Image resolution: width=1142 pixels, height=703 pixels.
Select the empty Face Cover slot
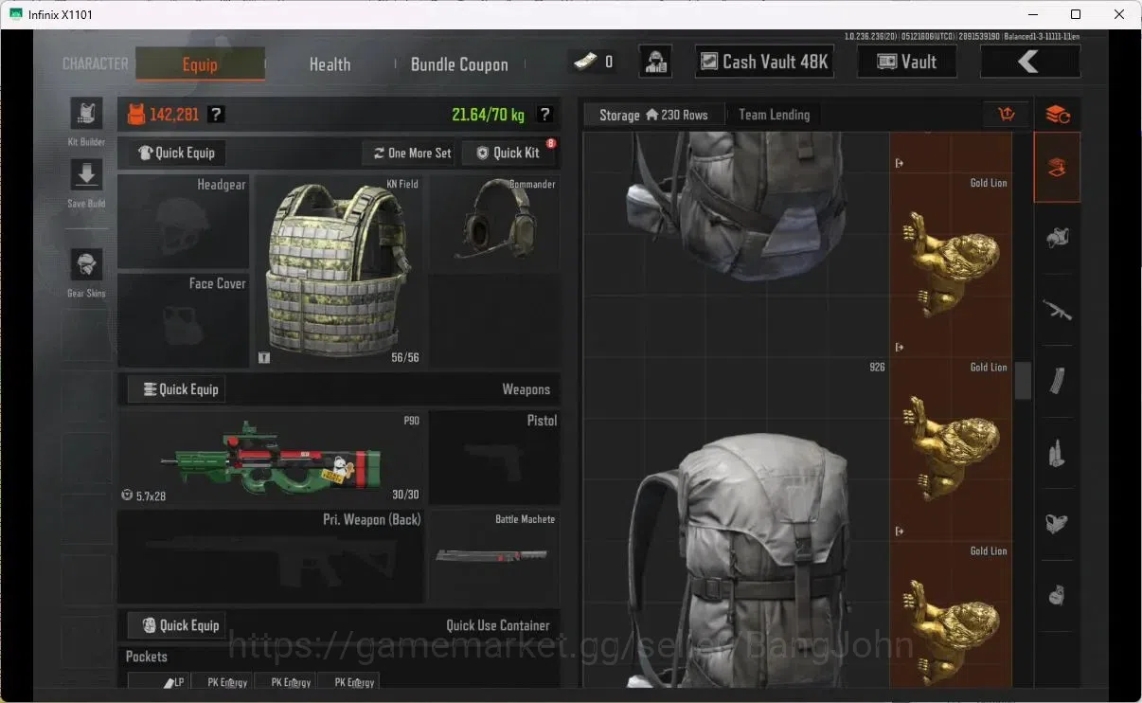[184, 320]
